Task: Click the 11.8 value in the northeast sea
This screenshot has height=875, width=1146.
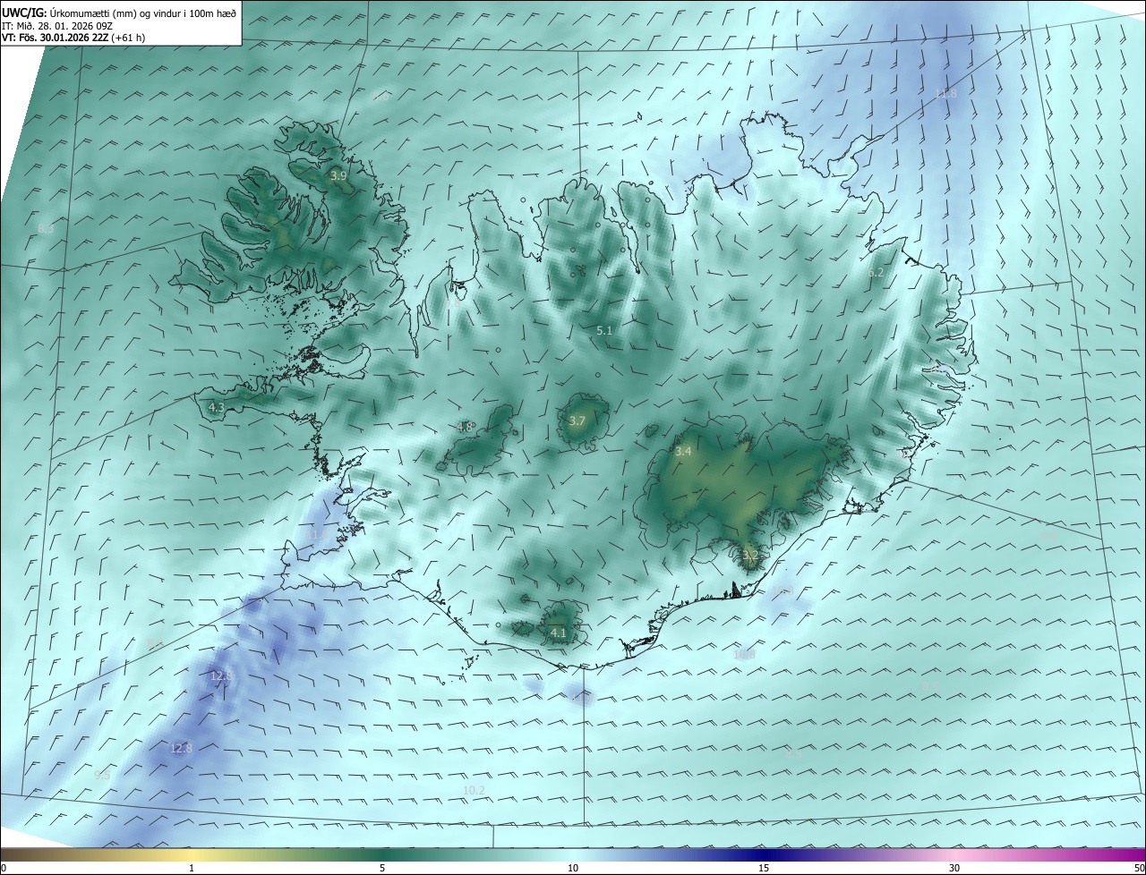Action: tap(945, 93)
